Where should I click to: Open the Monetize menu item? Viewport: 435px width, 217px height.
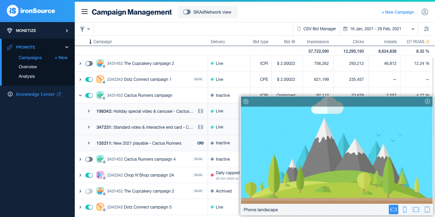37,31
